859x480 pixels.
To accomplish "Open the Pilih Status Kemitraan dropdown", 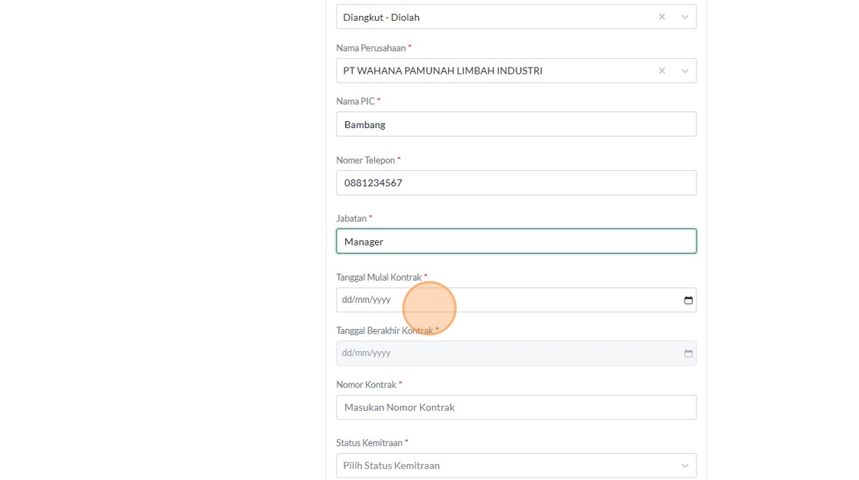I will click(506, 465).
